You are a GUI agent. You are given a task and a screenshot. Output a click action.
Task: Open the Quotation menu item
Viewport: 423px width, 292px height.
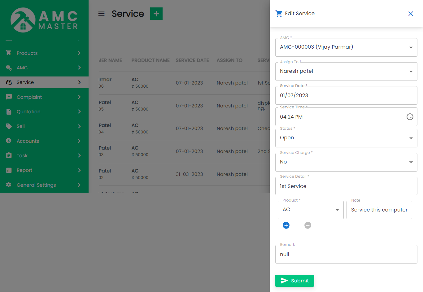28,111
